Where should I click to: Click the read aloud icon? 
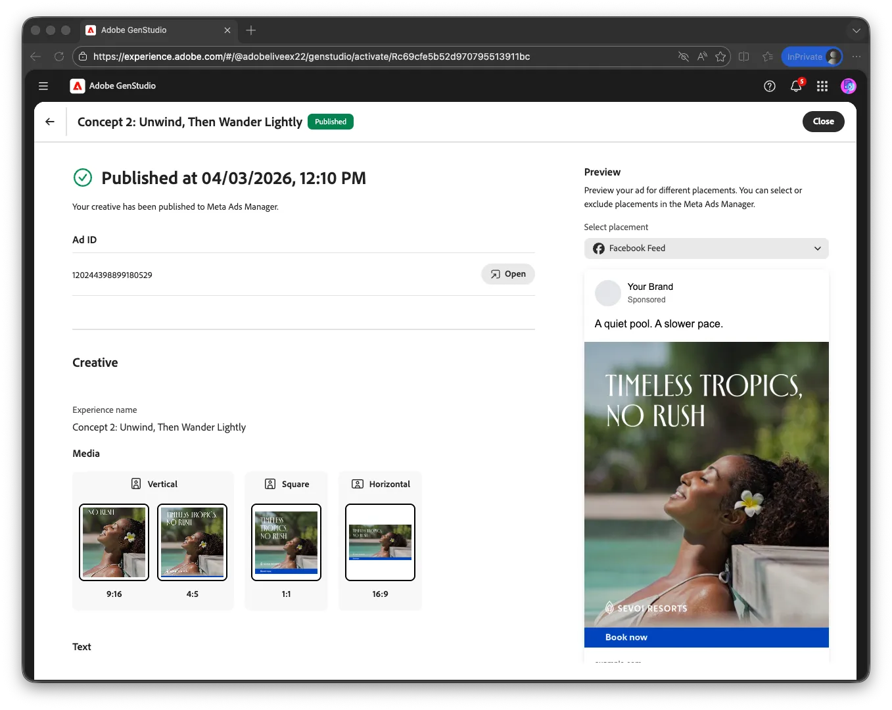702,57
